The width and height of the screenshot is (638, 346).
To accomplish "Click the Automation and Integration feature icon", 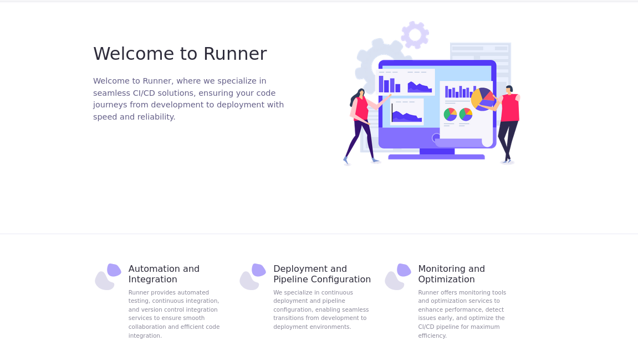I will pos(108,276).
